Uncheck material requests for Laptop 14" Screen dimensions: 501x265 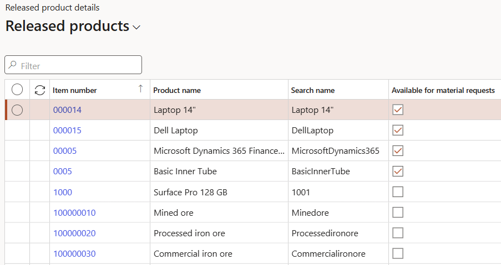click(x=398, y=110)
